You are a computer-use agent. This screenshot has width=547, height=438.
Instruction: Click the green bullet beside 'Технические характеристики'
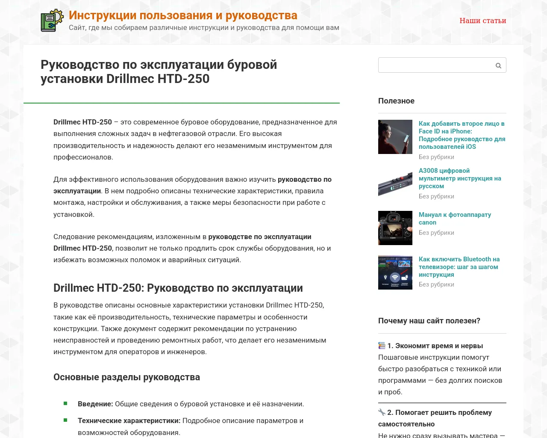click(65, 420)
